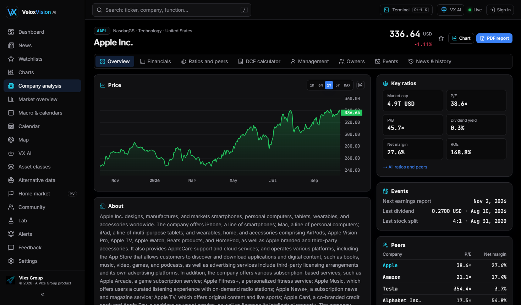
Task: Open the Owners tab
Action: click(352, 61)
